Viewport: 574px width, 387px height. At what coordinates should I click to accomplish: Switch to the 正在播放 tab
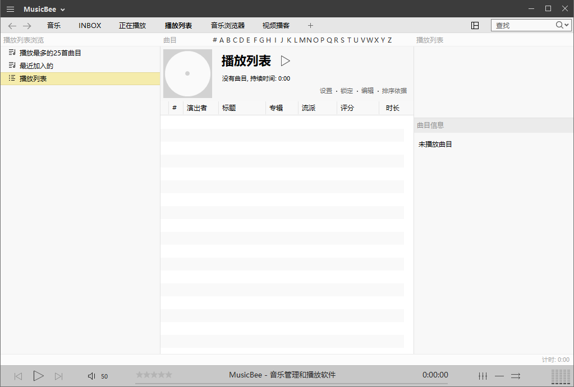(132, 26)
